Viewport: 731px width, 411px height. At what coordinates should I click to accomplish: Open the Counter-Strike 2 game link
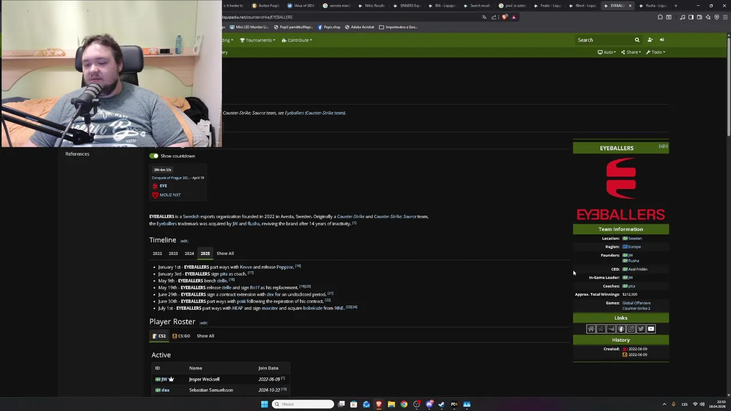click(636, 308)
